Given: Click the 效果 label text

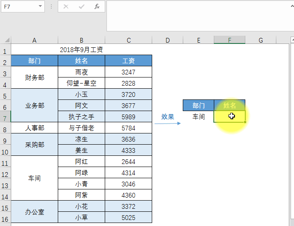Looking at the screenshot, I should pyautogui.click(x=167, y=117).
